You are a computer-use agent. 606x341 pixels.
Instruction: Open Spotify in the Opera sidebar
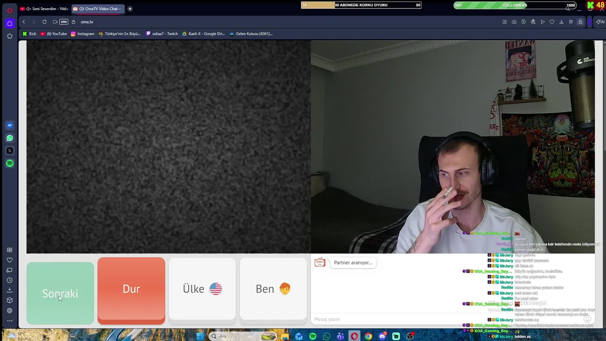(9, 163)
